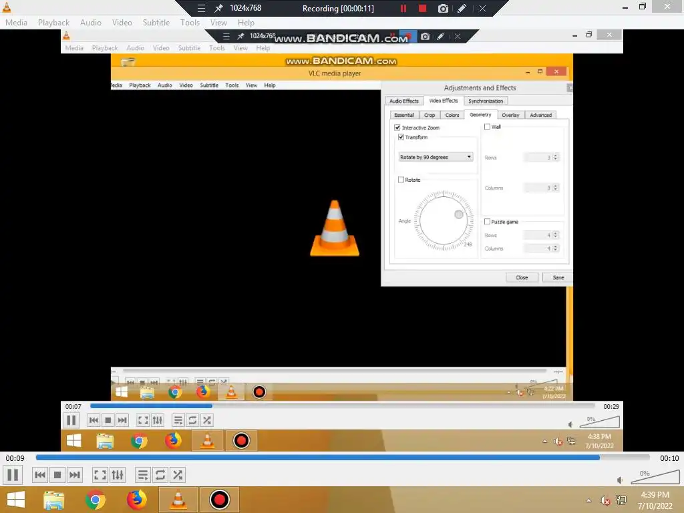Viewport: 684px width, 513px height.
Task: Skip to next media in bottom toolbar
Action: coord(75,475)
